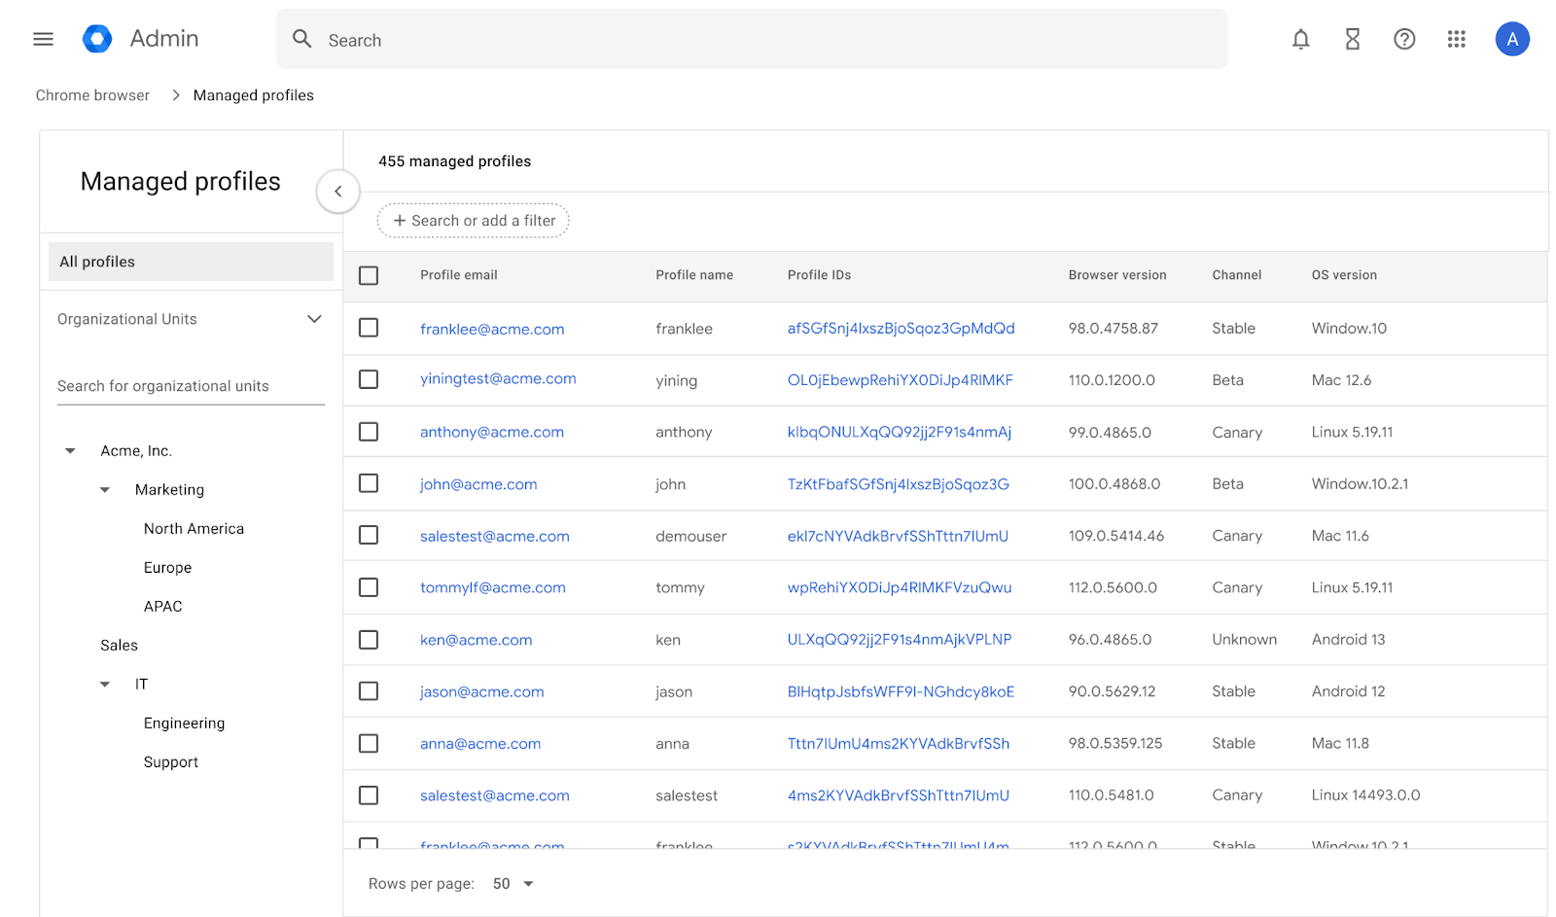The image size is (1556, 917).
Task: Open the Rows per page dropdown
Action: coord(514,884)
